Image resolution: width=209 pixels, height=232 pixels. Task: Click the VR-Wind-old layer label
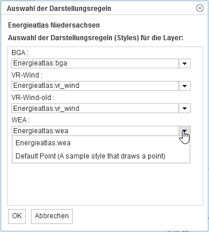point(33,98)
